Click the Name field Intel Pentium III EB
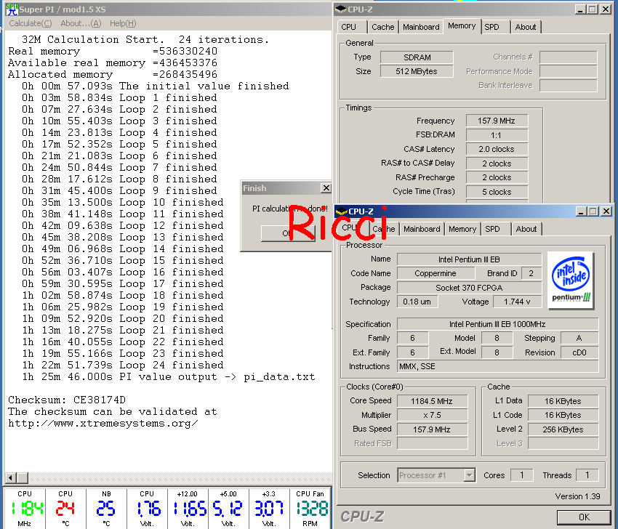618x529 pixels. [x=469, y=259]
